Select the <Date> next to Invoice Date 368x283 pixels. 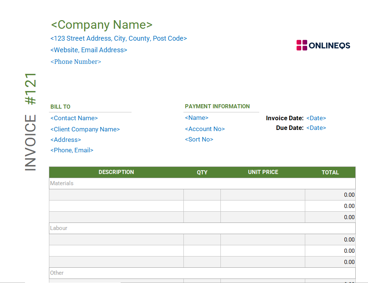[x=316, y=118]
